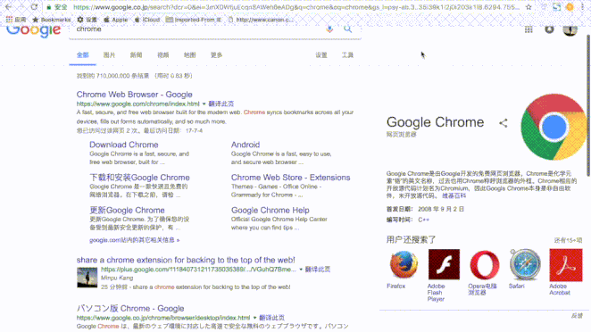Open the Bookmarks star folder
Viewport: 591px width, 332px height.
(52, 20)
